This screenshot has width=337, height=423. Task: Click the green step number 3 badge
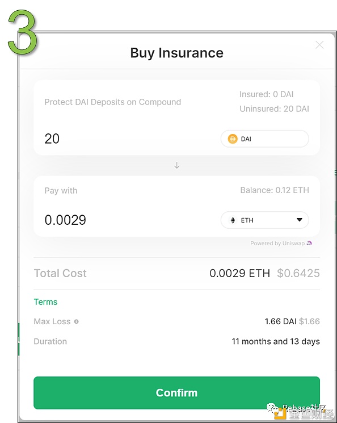coord(22,32)
